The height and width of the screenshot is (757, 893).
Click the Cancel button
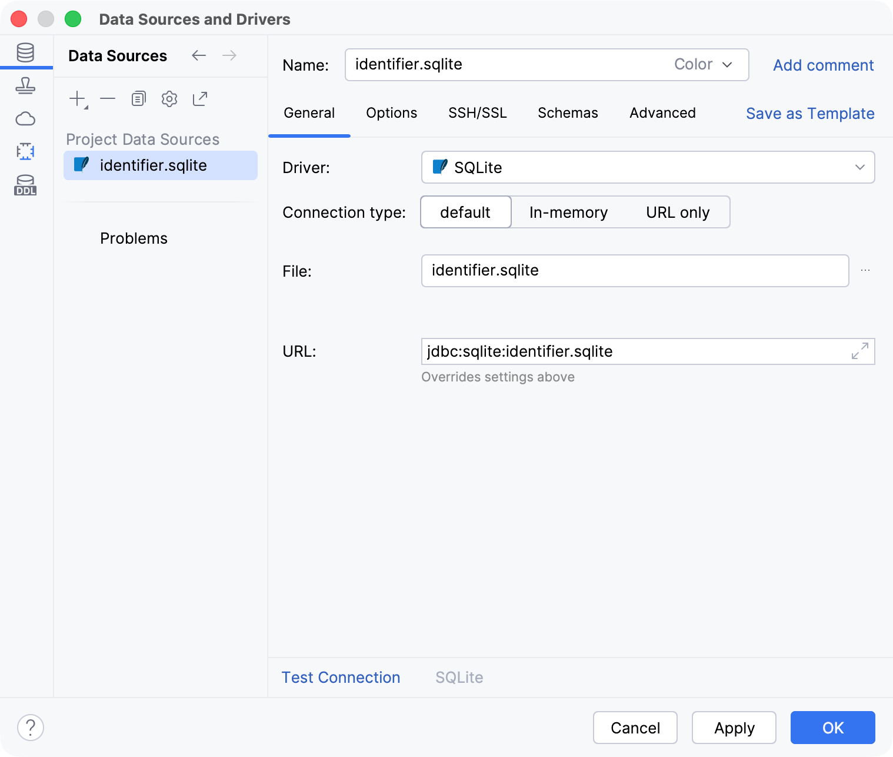point(635,728)
